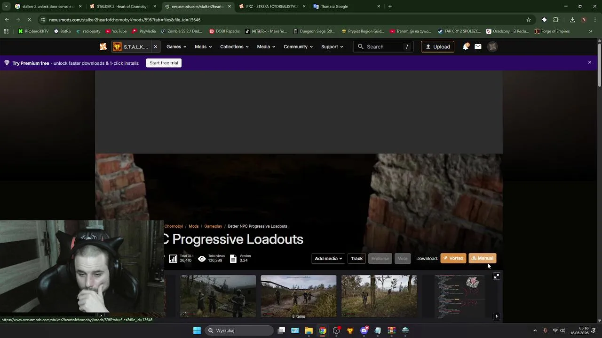Open File Explorer from taskbar
Screen dimensions: 602x338
[309, 330]
